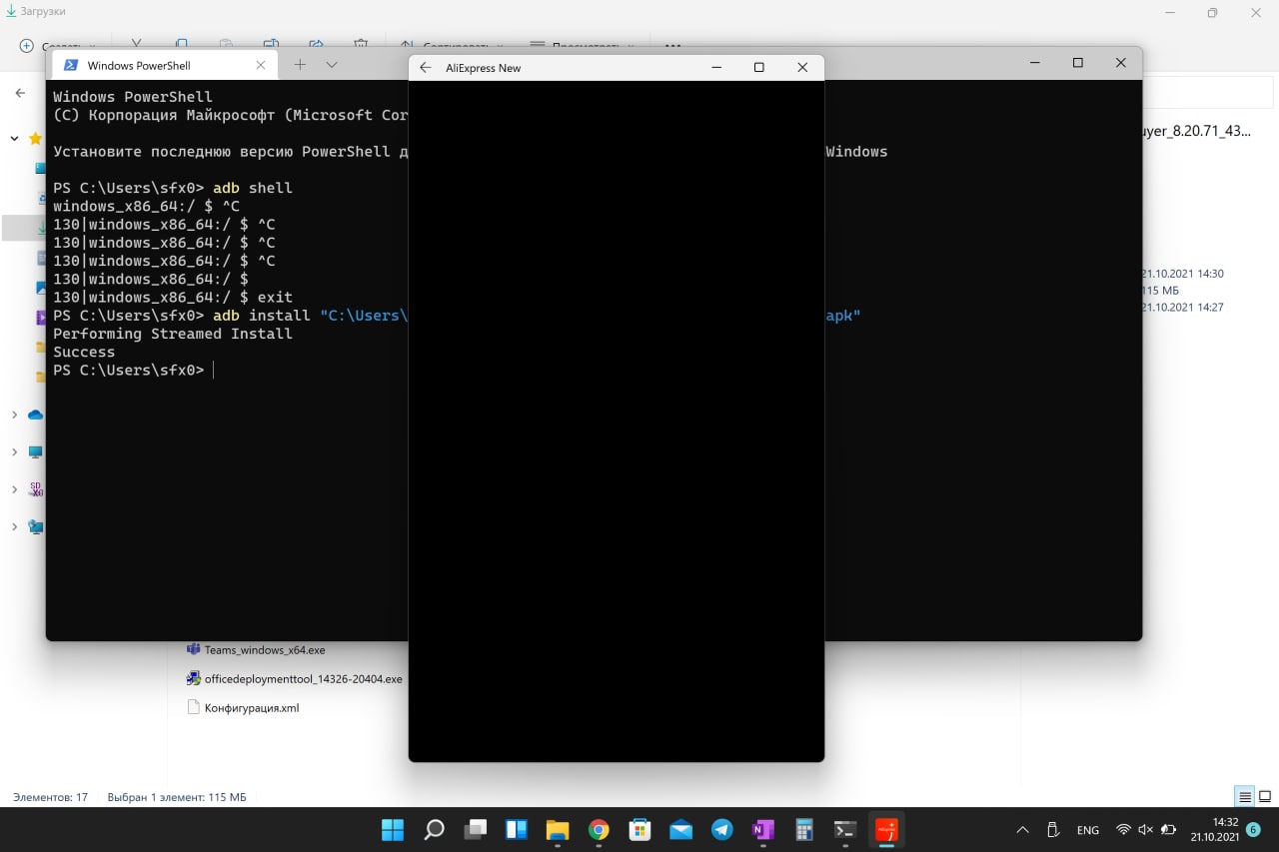Expand the Network node in navigation pane
The width and height of the screenshot is (1279, 852).
pos(14,526)
